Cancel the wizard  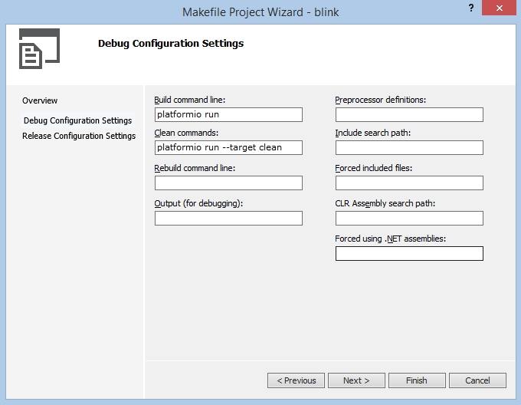click(x=477, y=380)
